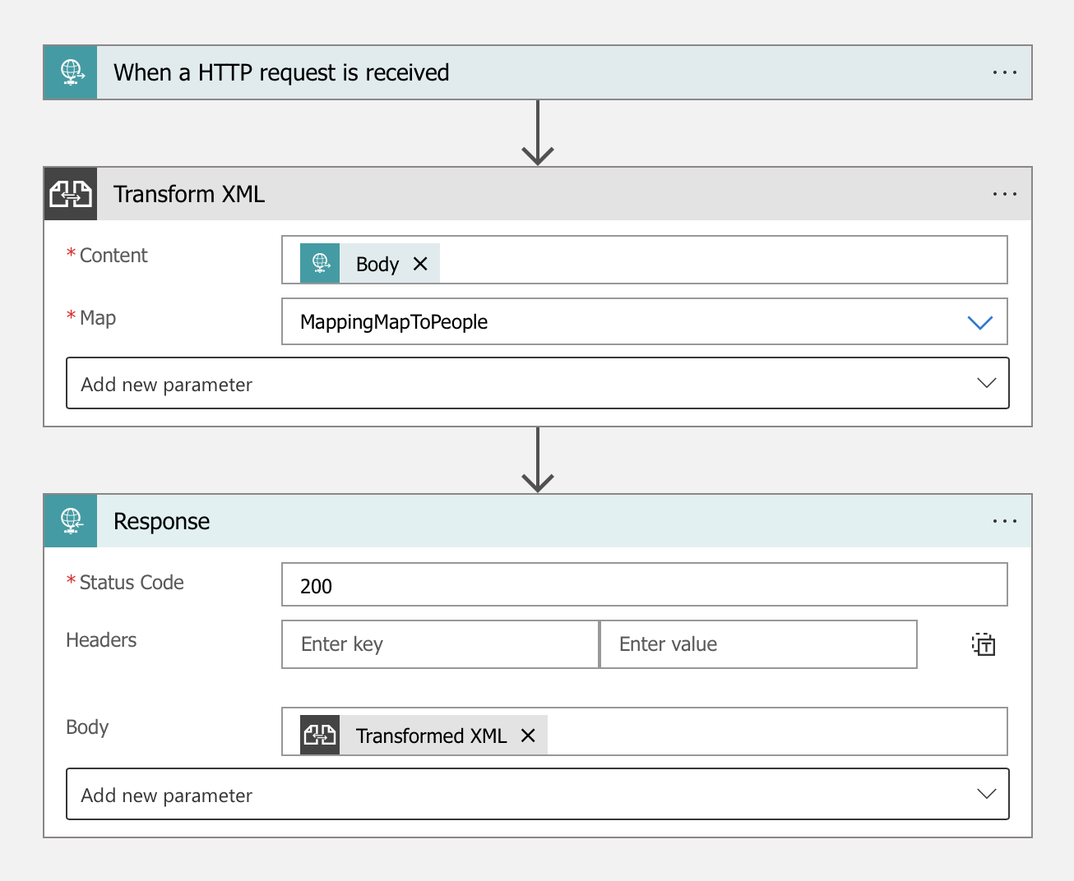Remove the Body token from Content
The height and width of the screenshot is (881, 1074).
[x=420, y=264]
